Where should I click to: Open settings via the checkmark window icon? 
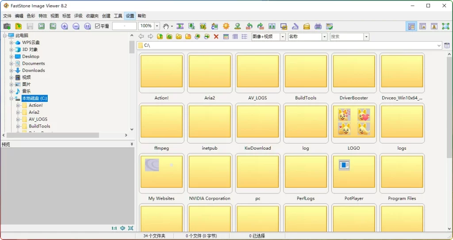(x=330, y=26)
